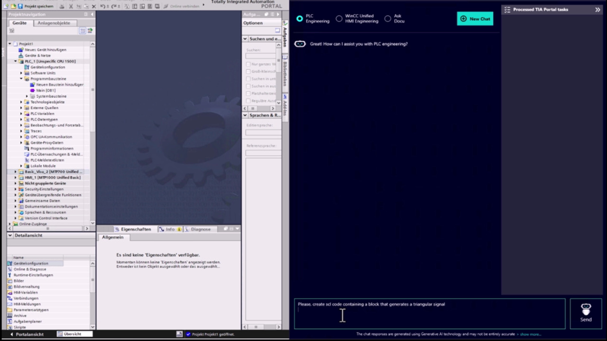Click the Send robot icon button

[586, 313]
